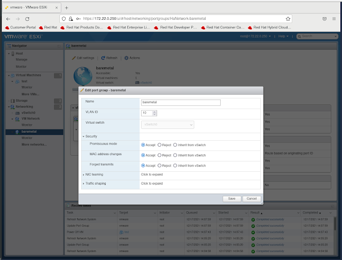Set MAC address changes to Reject
The height and width of the screenshot is (260, 342).
(x=159, y=155)
